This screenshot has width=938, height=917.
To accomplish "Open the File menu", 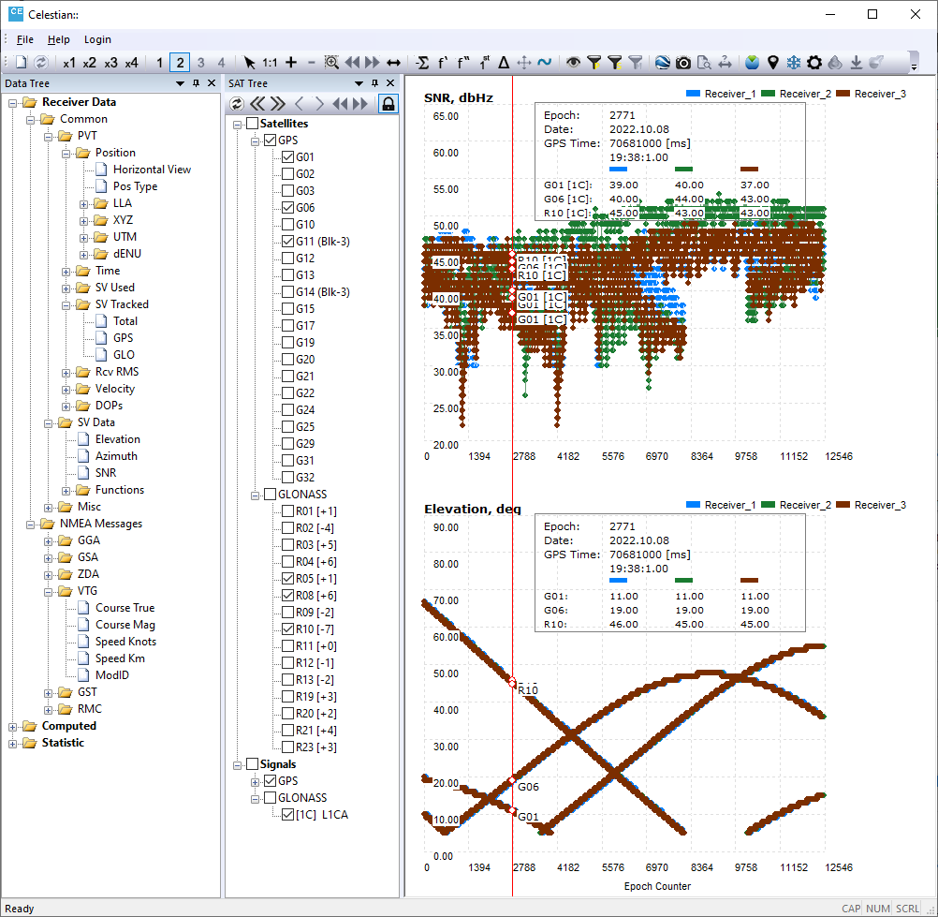I will (24, 39).
